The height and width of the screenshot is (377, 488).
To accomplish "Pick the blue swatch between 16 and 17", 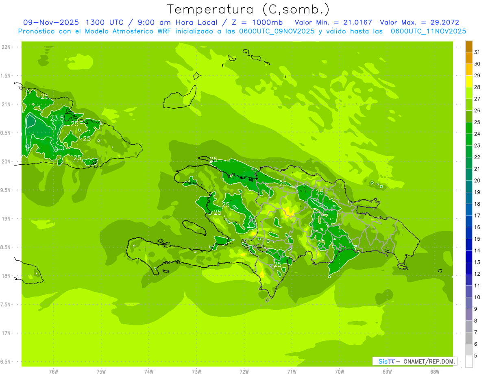I will tap(469, 221).
